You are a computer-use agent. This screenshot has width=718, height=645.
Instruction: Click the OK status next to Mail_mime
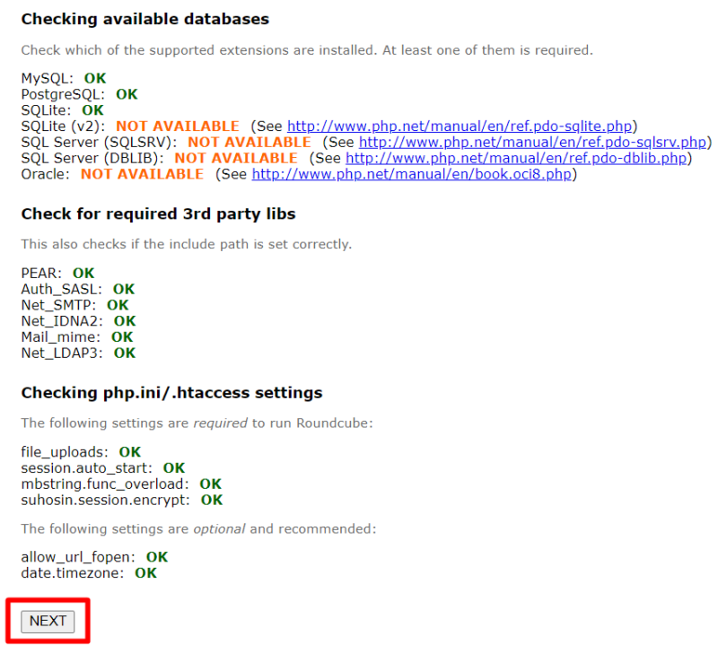coord(122,337)
